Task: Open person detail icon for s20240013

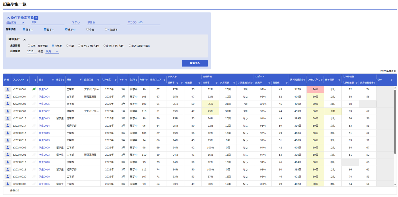Action: (x=7, y=119)
